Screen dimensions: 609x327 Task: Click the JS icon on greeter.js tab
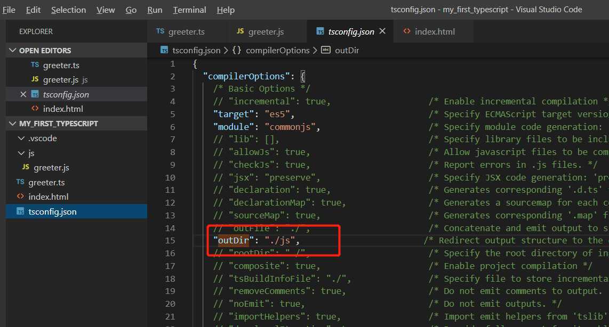241,31
